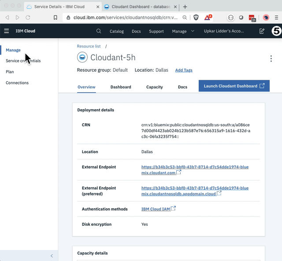This screenshot has height=261, width=282.
Task: Open Support in the top header
Action: [x=156, y=31]
